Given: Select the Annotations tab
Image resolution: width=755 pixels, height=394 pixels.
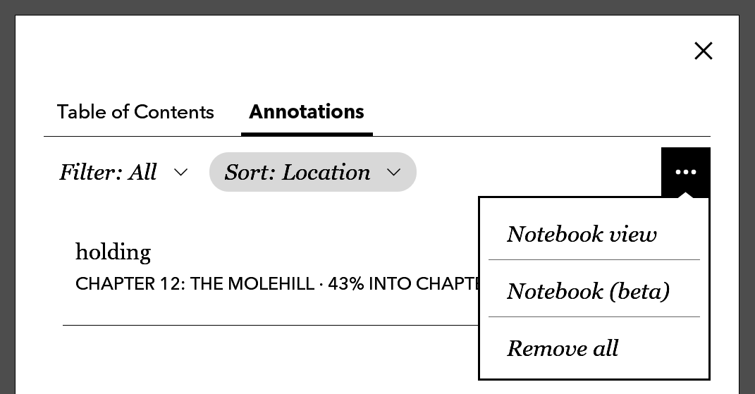Looking at the screenshot, I should coord(307,112).
